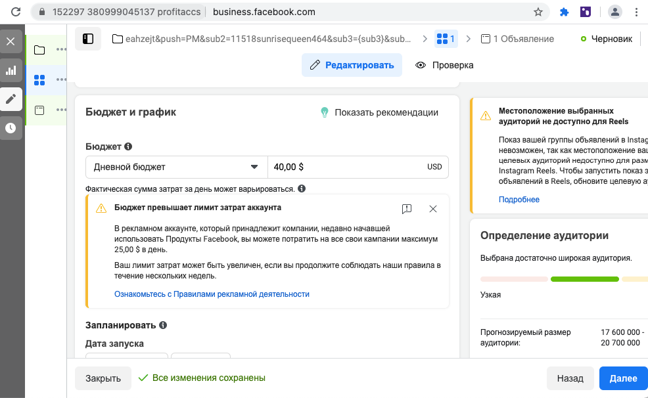
Task: Open campaign row three-dot options
Action: pos(61,49)
